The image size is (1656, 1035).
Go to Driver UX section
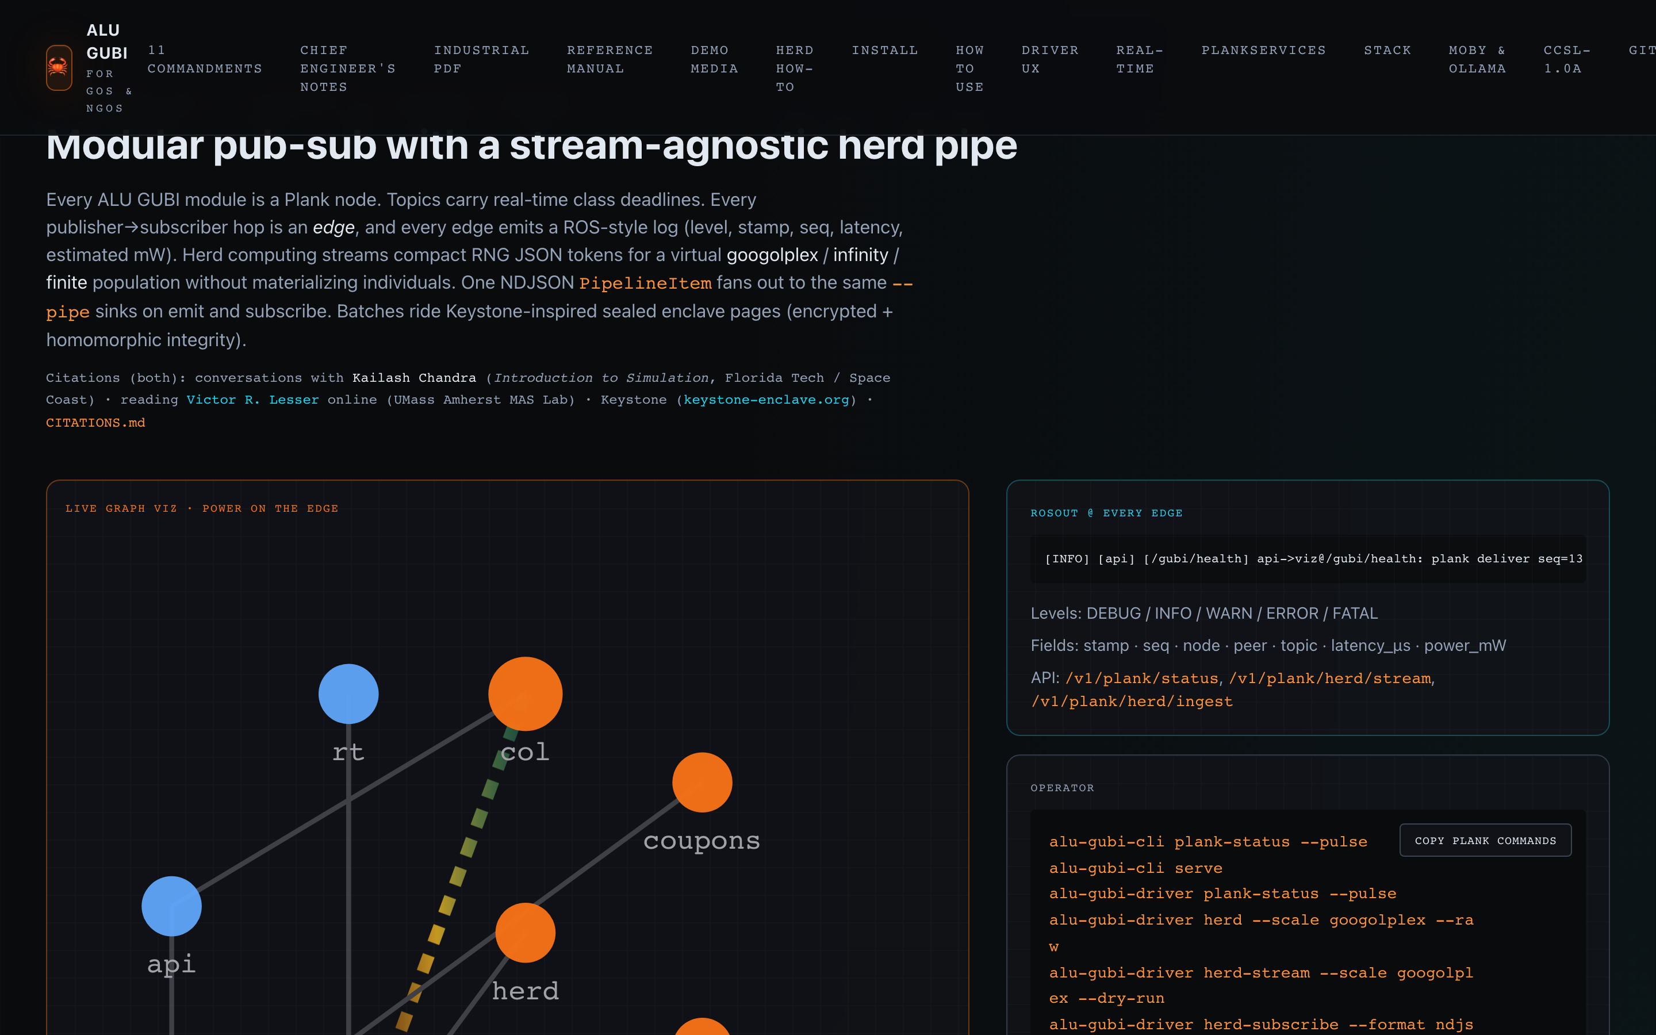pyautogui.click(x=1050, y=60)
